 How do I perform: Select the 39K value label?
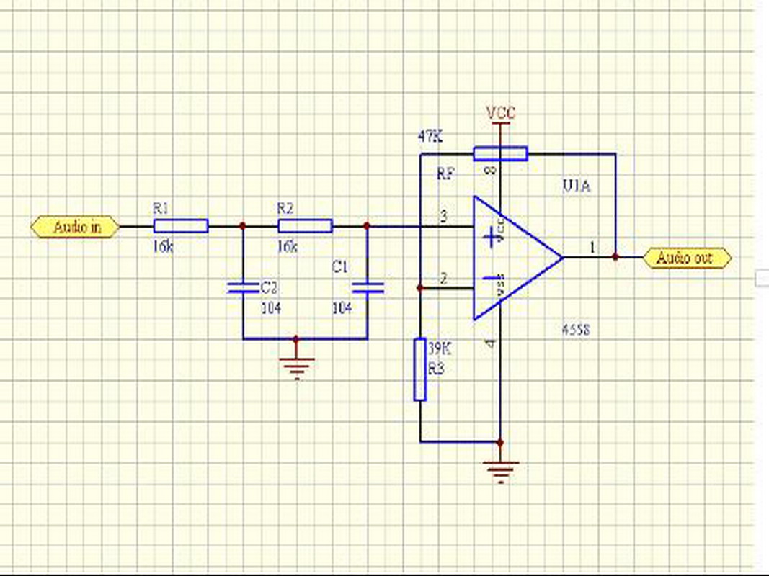tap(439, 349)
